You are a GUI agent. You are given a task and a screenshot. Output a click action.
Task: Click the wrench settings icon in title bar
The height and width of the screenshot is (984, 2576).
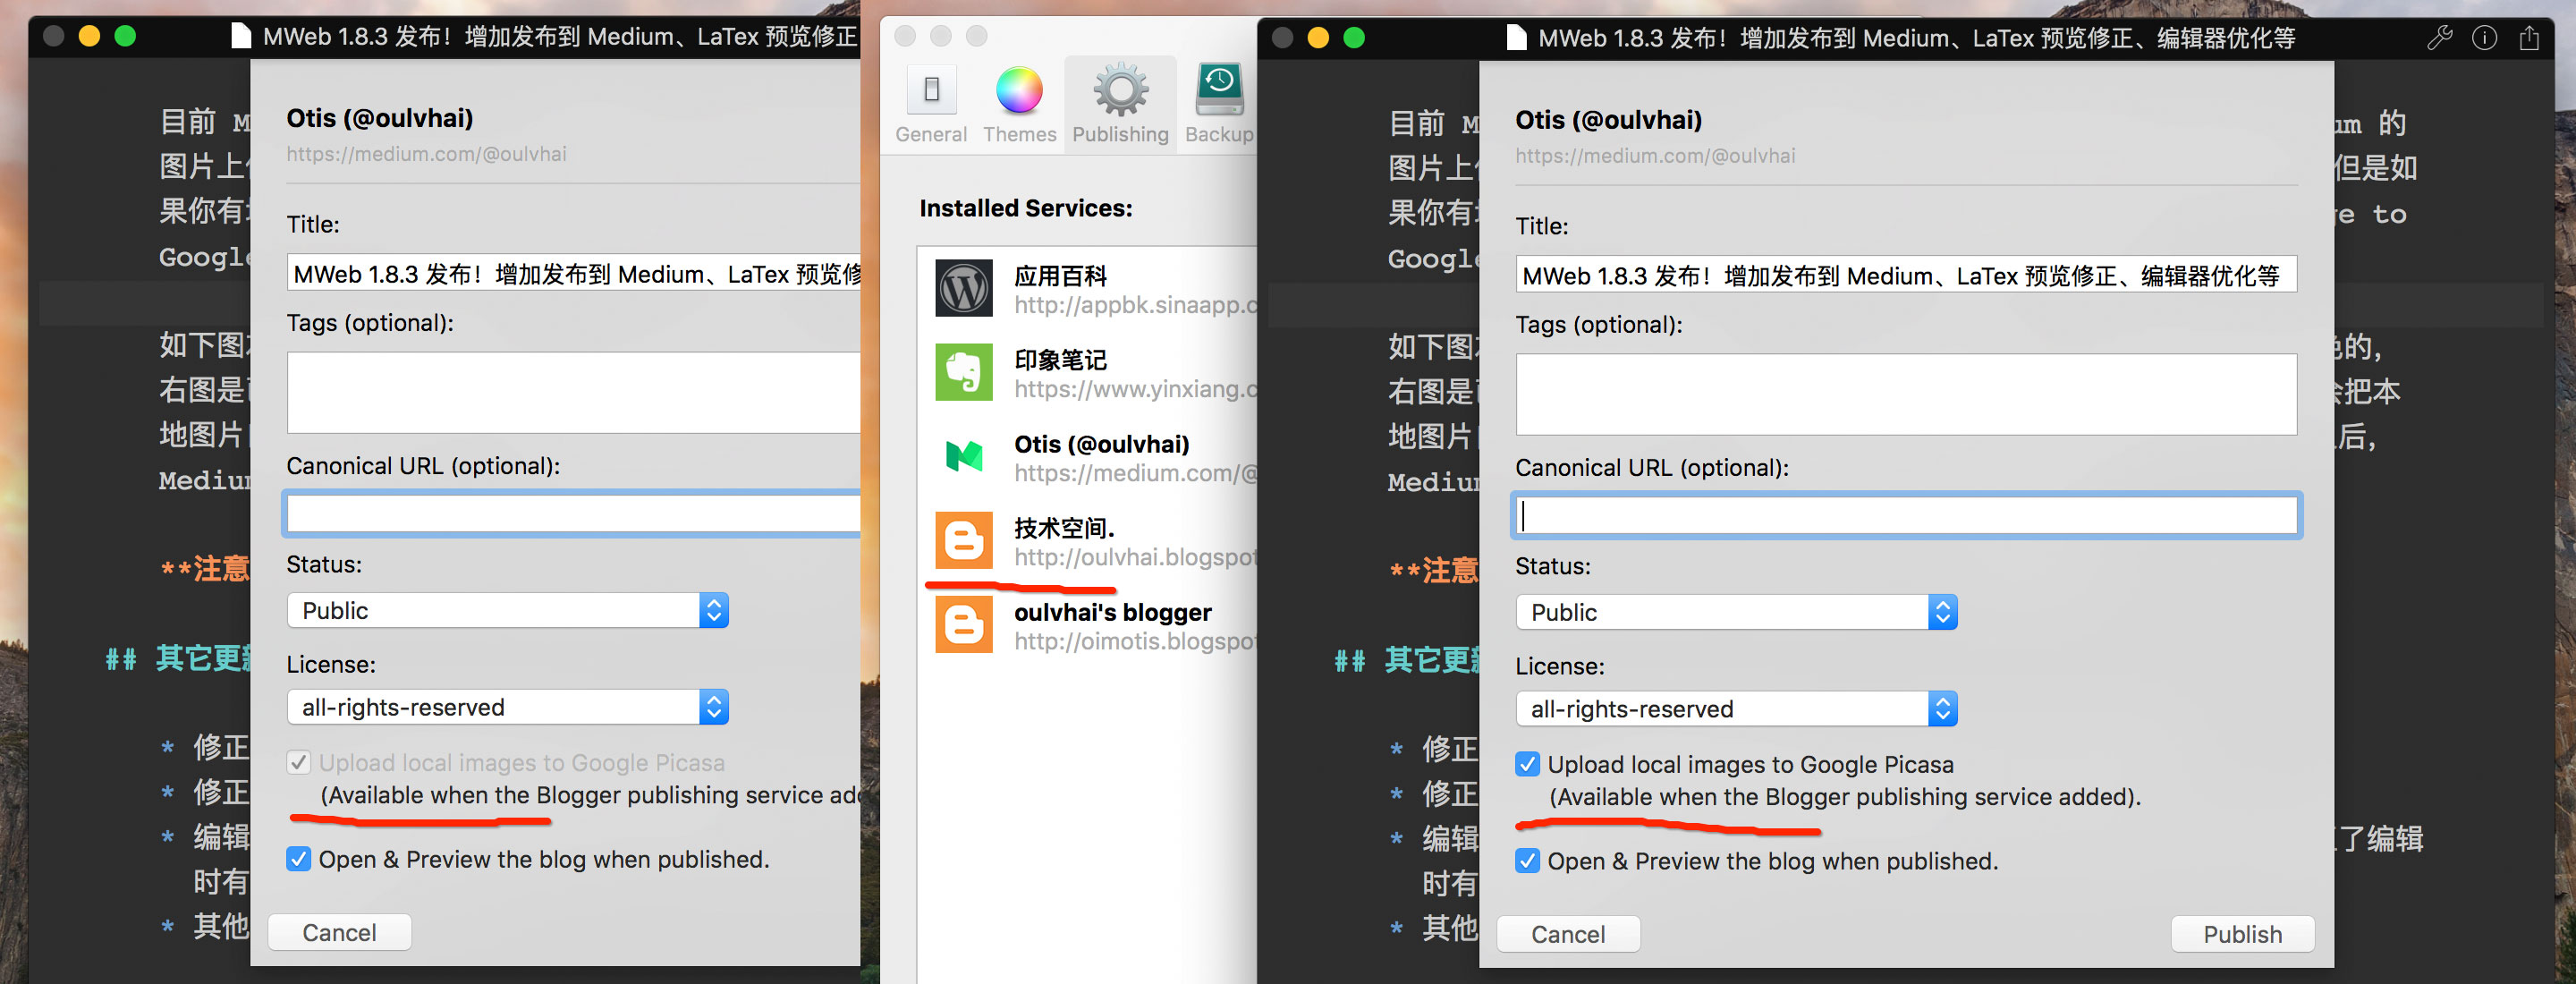(x=2439, y=38)
